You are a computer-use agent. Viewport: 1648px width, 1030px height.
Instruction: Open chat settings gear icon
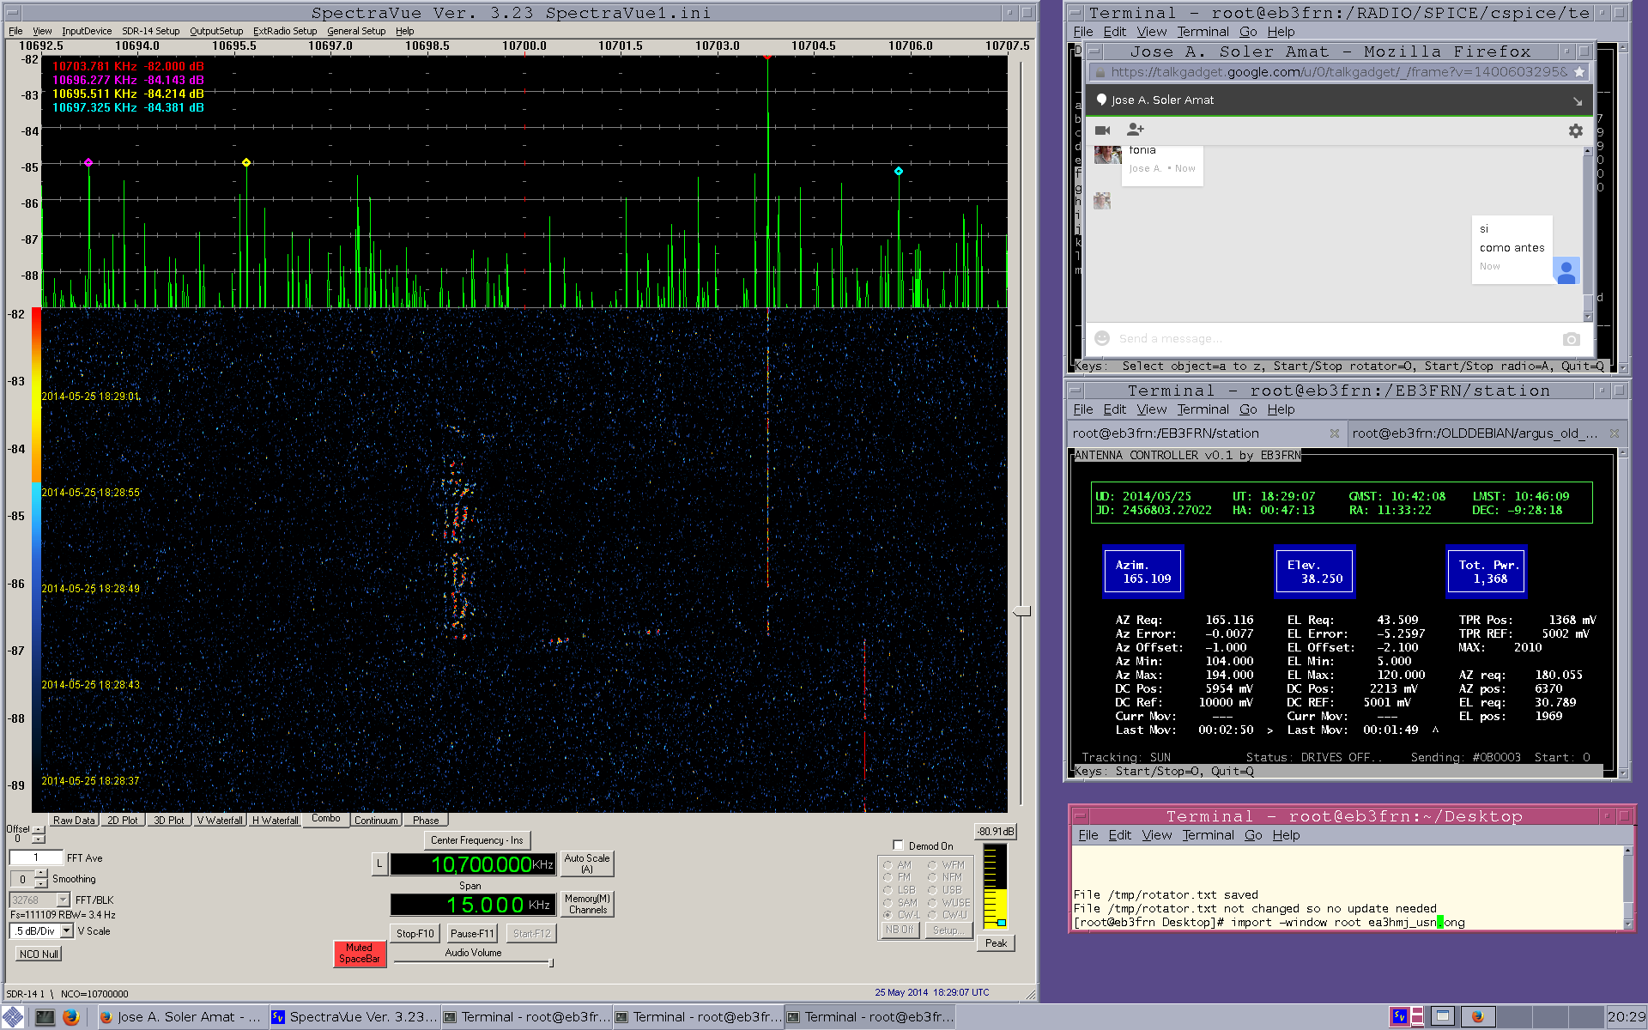[1575, 130]
